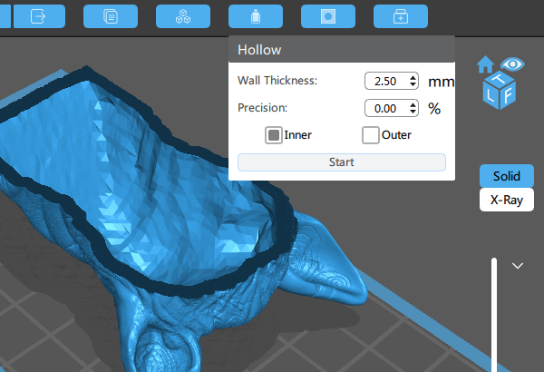Switch to X-Ray view mode
This screenshot has height=372, width=544.
pyautogui.click(x=507, y=200)
